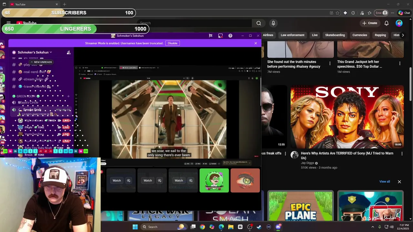The image size is (413, 232).
Task: Open Copilot Chat in Edge
Action: tap(404, 13)
